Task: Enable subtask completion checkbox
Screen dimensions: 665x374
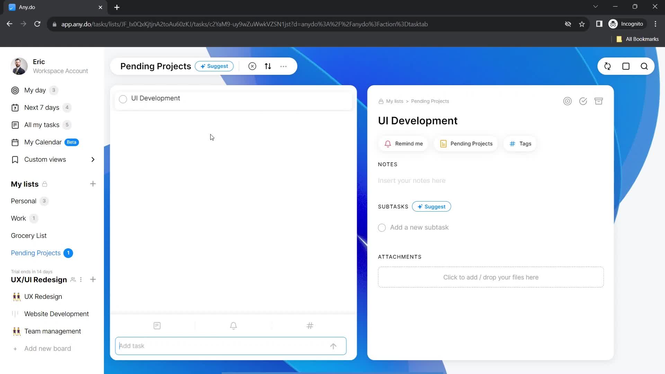Action: (x=382, y=228)
